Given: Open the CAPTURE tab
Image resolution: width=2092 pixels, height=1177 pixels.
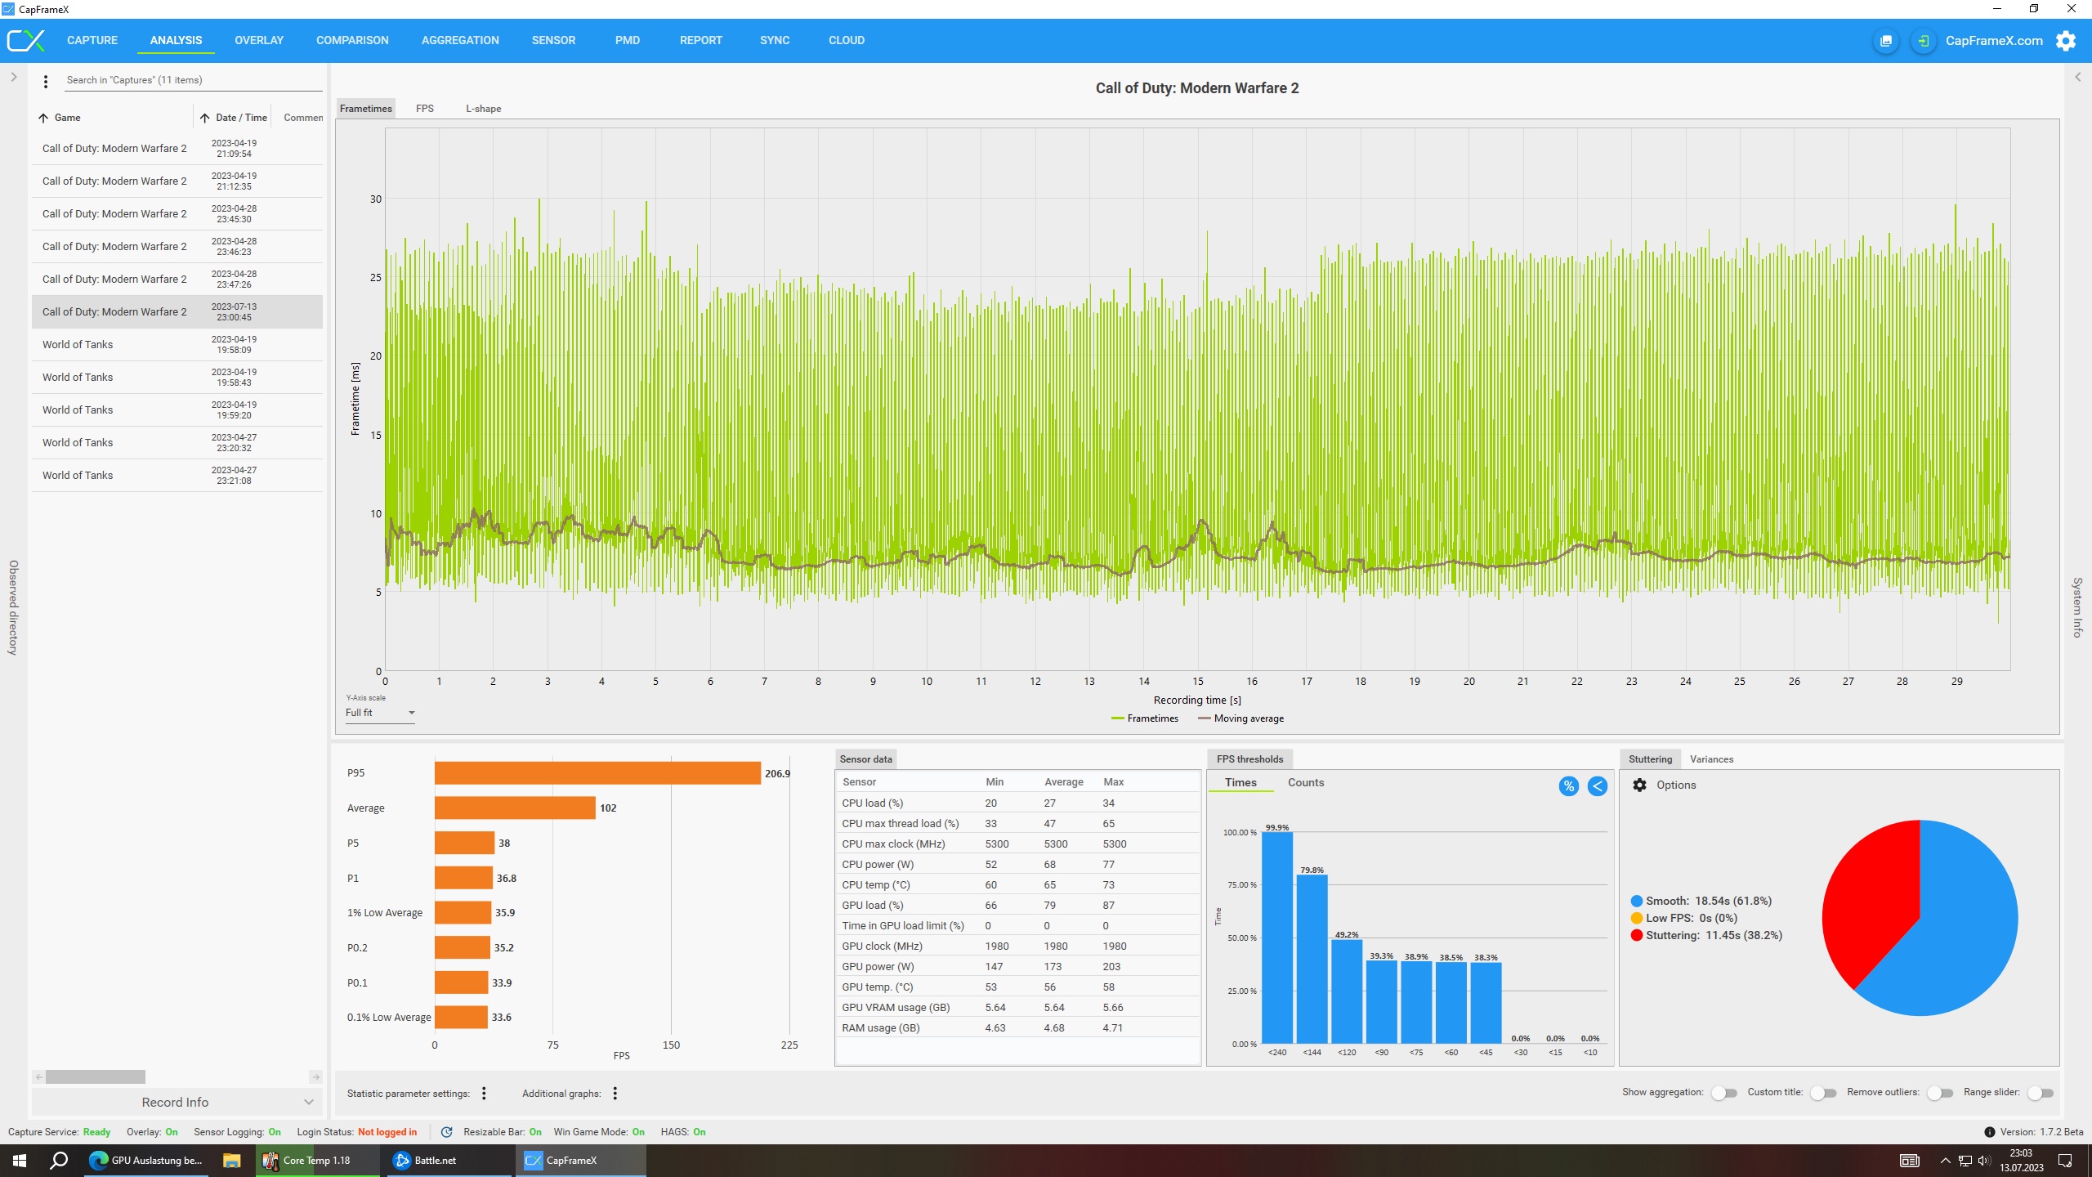Looking at the screenshot, I should click(92, 40).
